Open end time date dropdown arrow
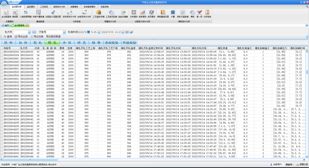Screen dimensions: 309x168 pyautogui.click(x=123, y=32)
